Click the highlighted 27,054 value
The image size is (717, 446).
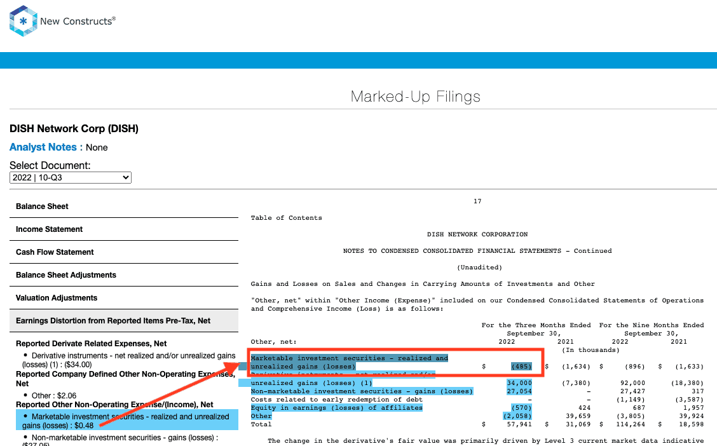tap(519, 391)
